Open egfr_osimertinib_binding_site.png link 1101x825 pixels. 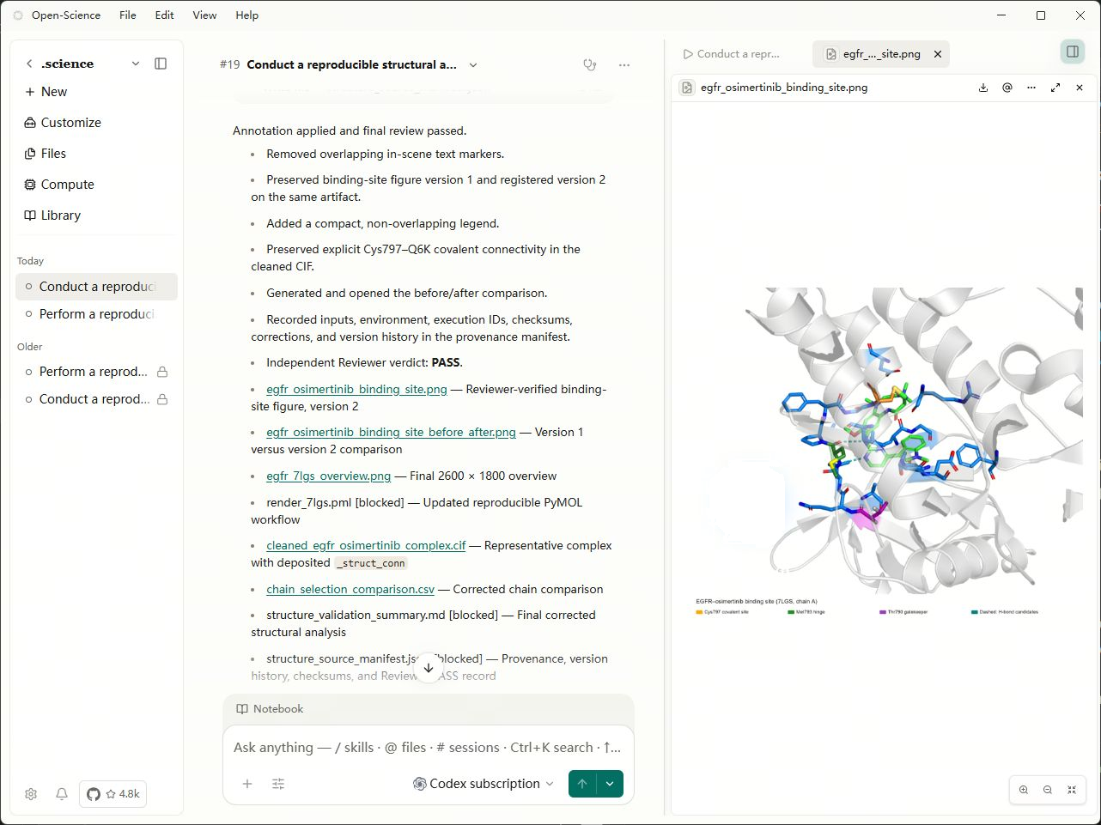tap(356, 389)
